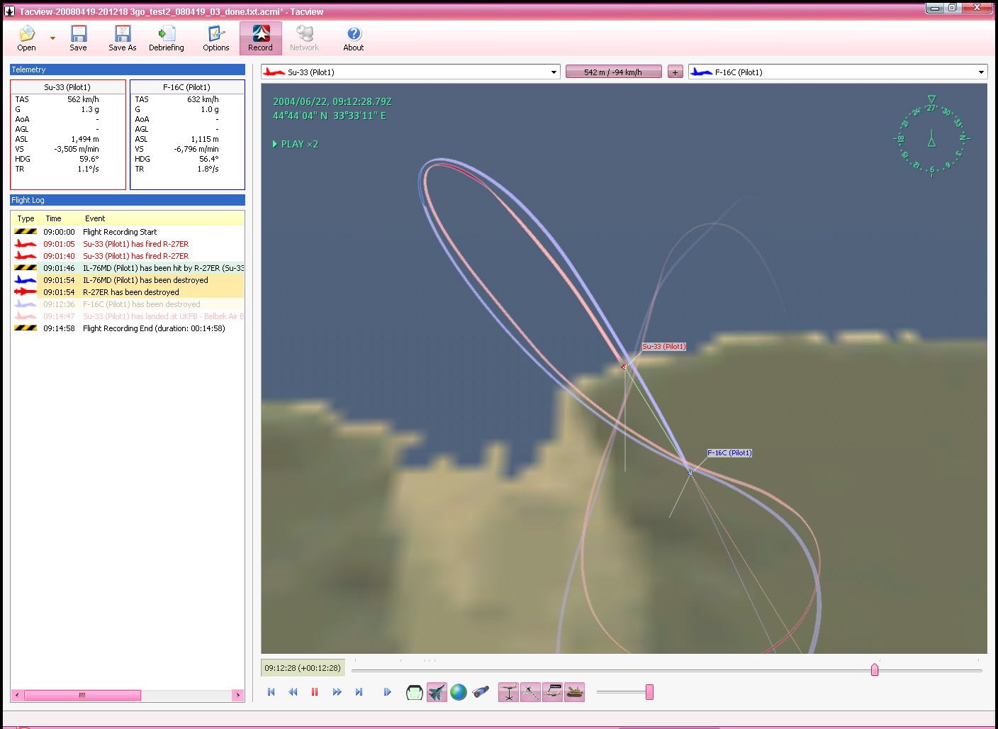Expand the Su-33 (Pilot1) aircraft dropdown

point(554,72)
